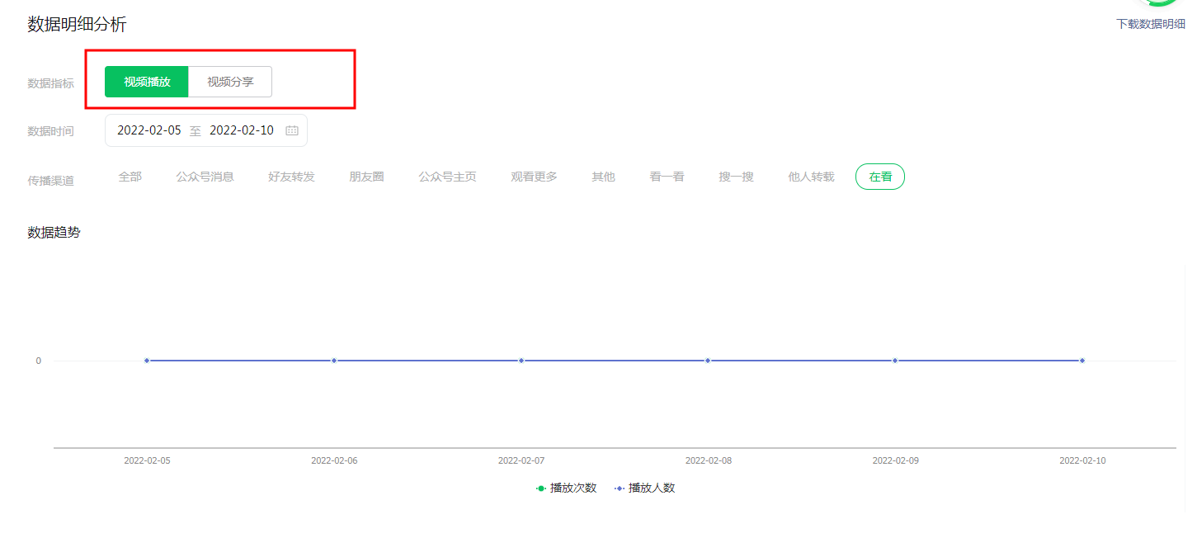
Task: Select the 公众号主页 channel filter
Action: pyautogui.click(x=448, y=177)
